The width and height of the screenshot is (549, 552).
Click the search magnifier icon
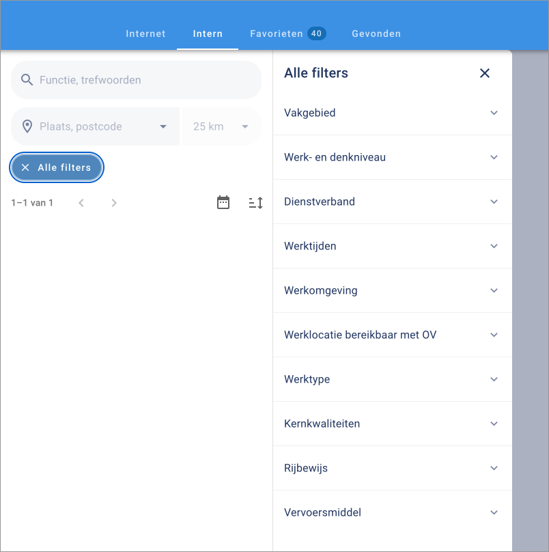(x=27, y=80)
